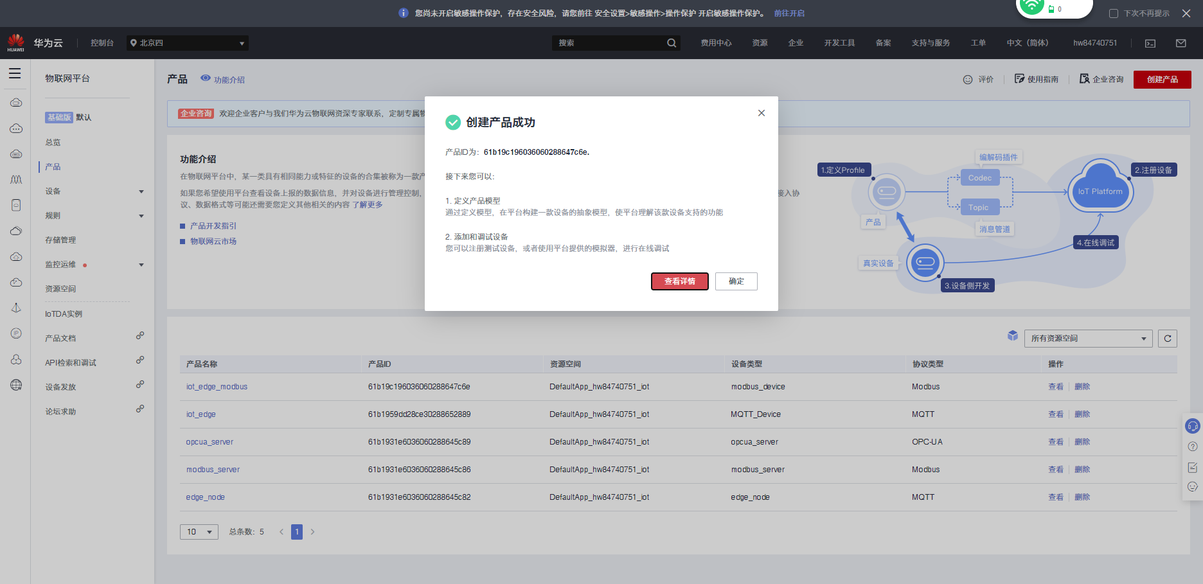Open the opcua_server product link

[209, 442]
